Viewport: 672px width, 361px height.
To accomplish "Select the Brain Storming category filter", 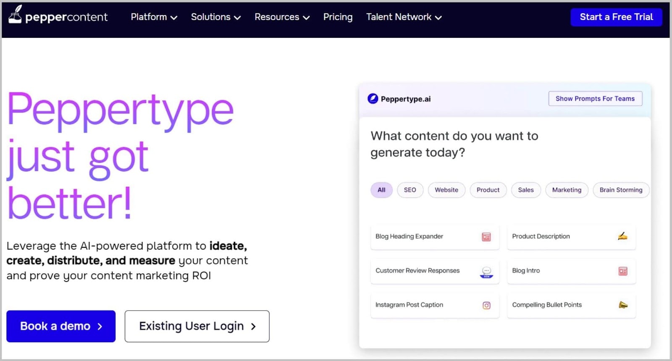I will pyautogui.click(x=621, y=190).
